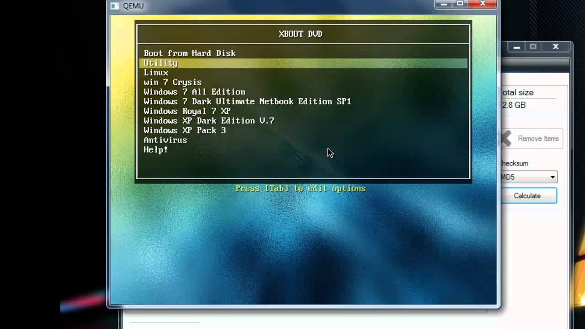Viewport: 585px width, 329px height.
Task: Select Windows Royal 7 XP entry
Action: (187, 111)
